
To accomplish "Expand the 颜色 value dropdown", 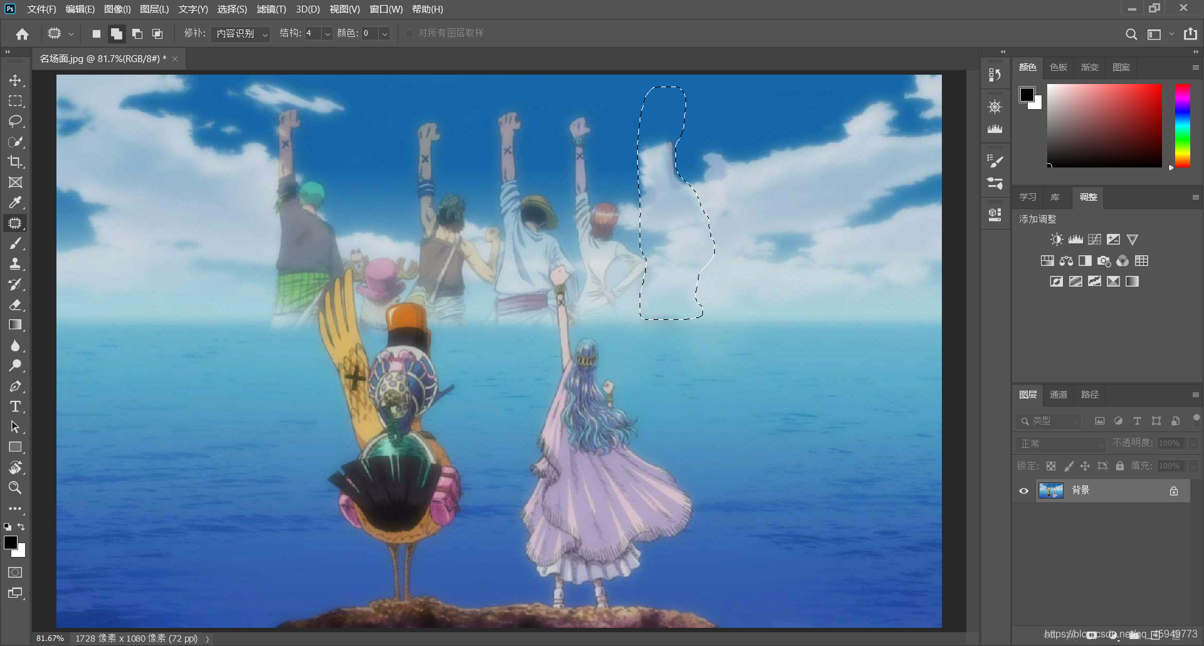I will [384, 34].
